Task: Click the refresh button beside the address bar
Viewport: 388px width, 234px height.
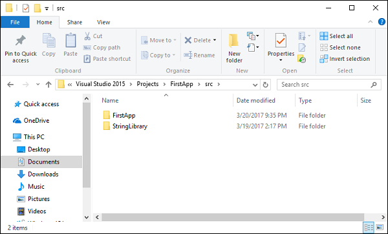Action: point(265,85)
